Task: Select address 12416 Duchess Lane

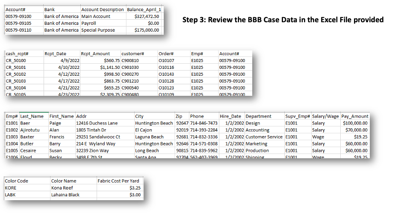Action: point(97,123)
